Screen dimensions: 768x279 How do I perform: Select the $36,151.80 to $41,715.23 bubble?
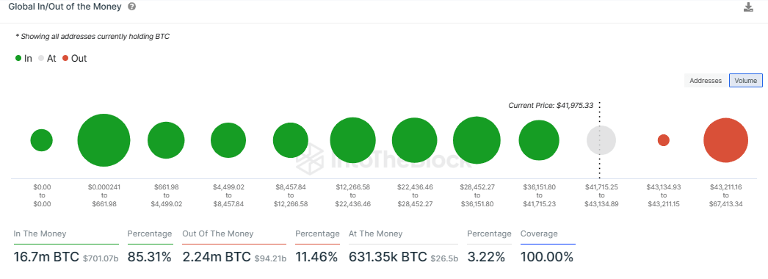[539, 140]
